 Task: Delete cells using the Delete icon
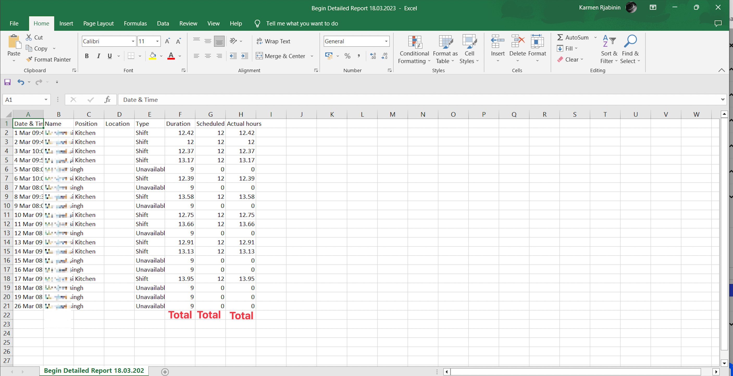point(518,41)
